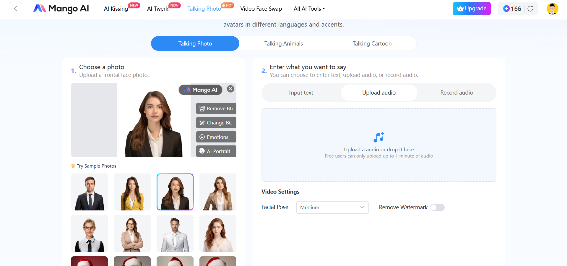
Task: Select sample photo of woman in black blazer
Action: click(175, 192)
